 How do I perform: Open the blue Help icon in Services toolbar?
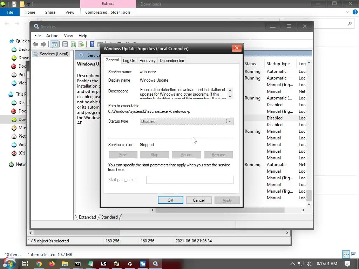(92, 44)
